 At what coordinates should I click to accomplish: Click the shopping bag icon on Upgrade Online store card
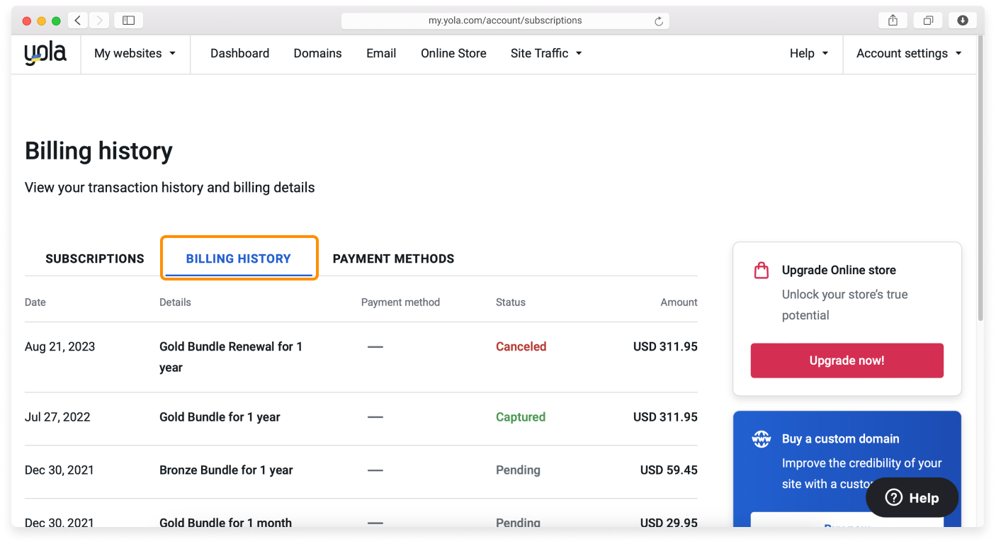click(x=761, y=270)
